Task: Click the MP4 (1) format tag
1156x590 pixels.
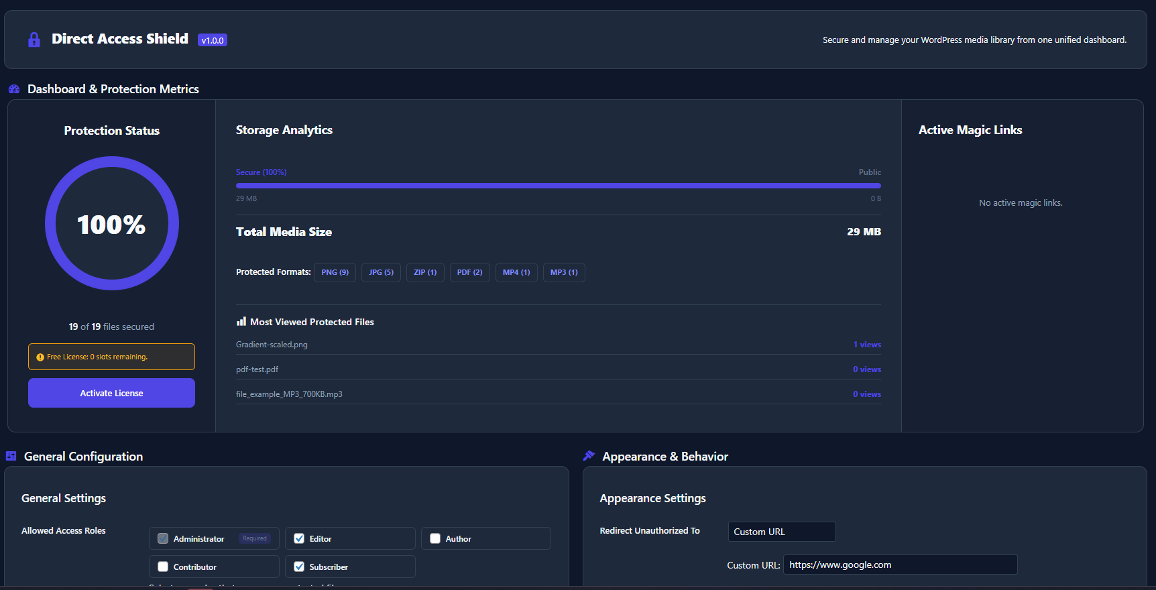Action: click(x=516, y=272)
